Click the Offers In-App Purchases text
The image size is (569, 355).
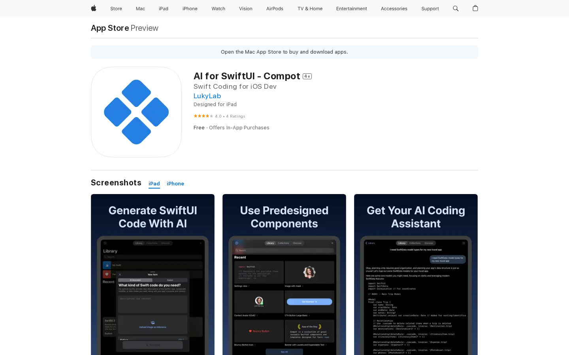(x=239, y=128)
